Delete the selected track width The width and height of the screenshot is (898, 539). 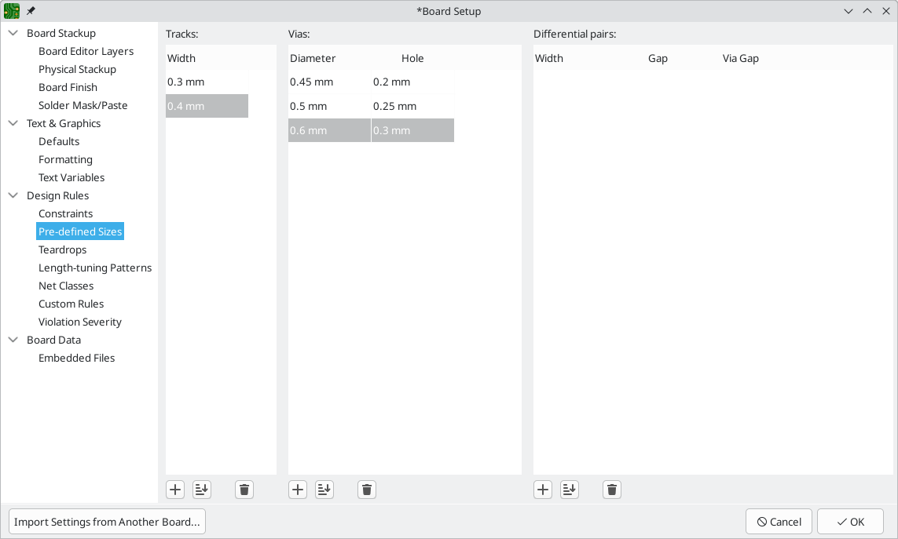pos(244,490)
